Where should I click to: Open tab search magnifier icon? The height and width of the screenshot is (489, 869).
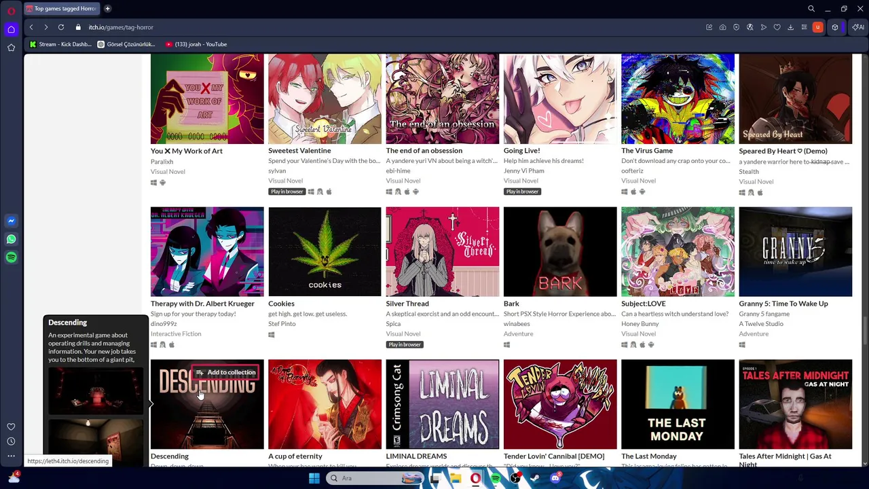[x=811, y=9]
